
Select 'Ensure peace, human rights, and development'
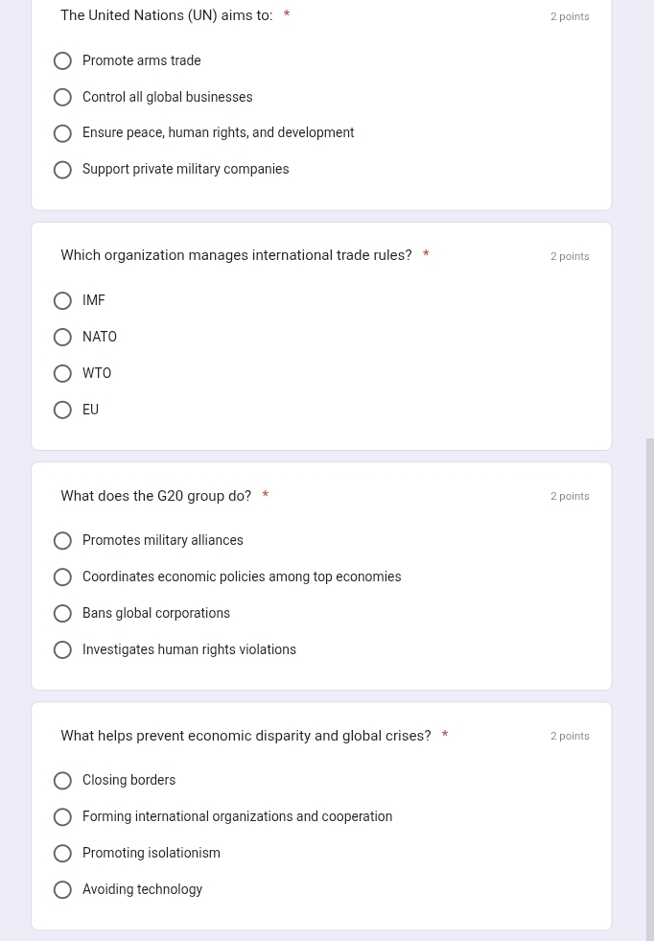62,133
